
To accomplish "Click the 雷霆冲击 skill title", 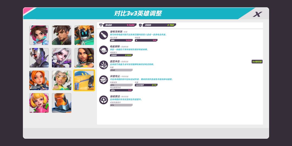I will [115, 61].
